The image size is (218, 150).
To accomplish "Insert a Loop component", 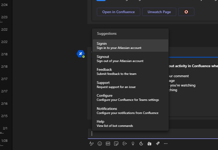I will (149, 144).
